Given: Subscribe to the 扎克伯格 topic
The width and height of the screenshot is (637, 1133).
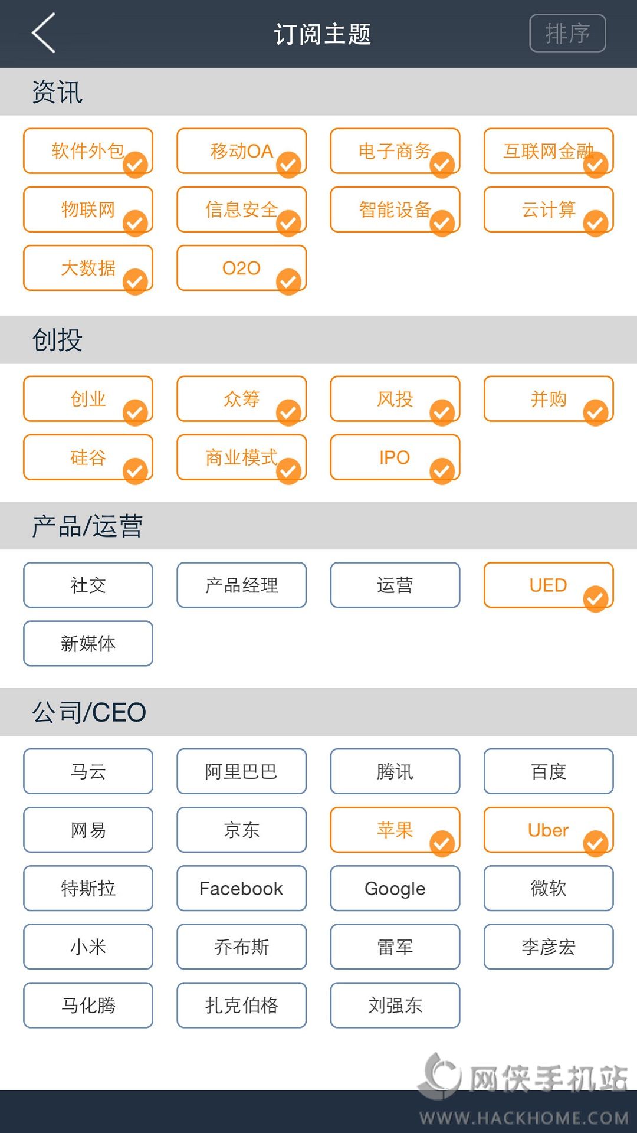Looking at the screenshot, I should [x=241, y=1005].
